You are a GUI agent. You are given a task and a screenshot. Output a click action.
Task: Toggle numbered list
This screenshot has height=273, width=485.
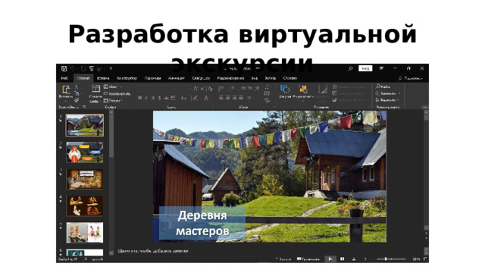(x=233, y=89)
